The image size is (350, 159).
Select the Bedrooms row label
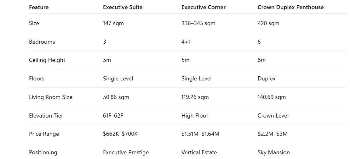[42, 42]
